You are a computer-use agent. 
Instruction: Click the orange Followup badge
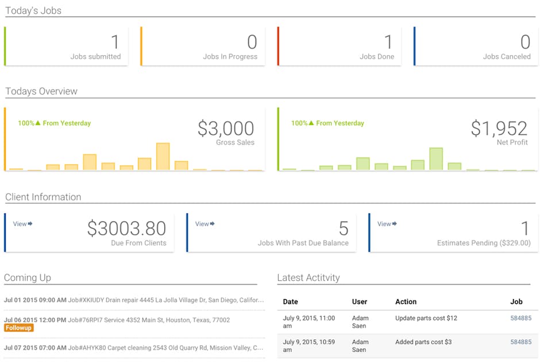(x=18, y=328)
